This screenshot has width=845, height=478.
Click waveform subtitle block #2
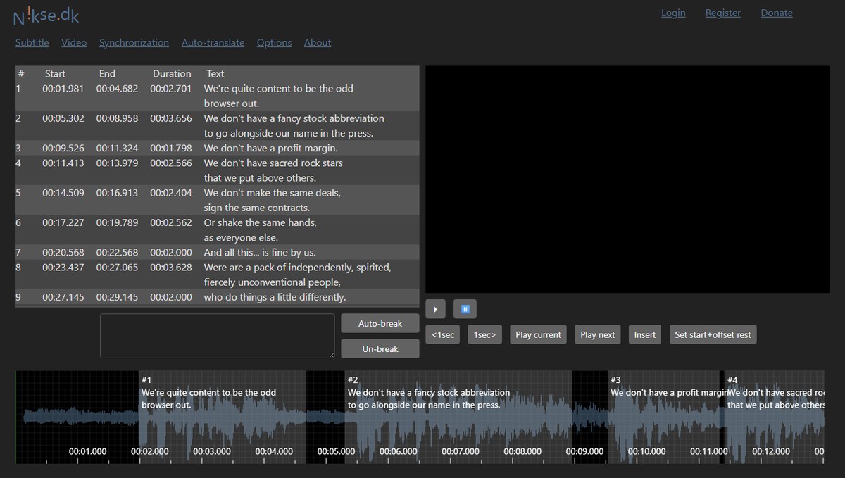458,417
